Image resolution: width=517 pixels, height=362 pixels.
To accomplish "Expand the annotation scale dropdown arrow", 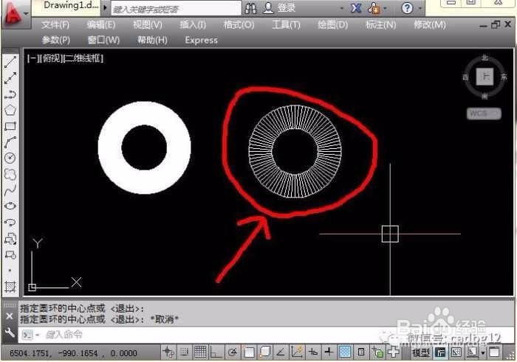I will tap(483, 353).
